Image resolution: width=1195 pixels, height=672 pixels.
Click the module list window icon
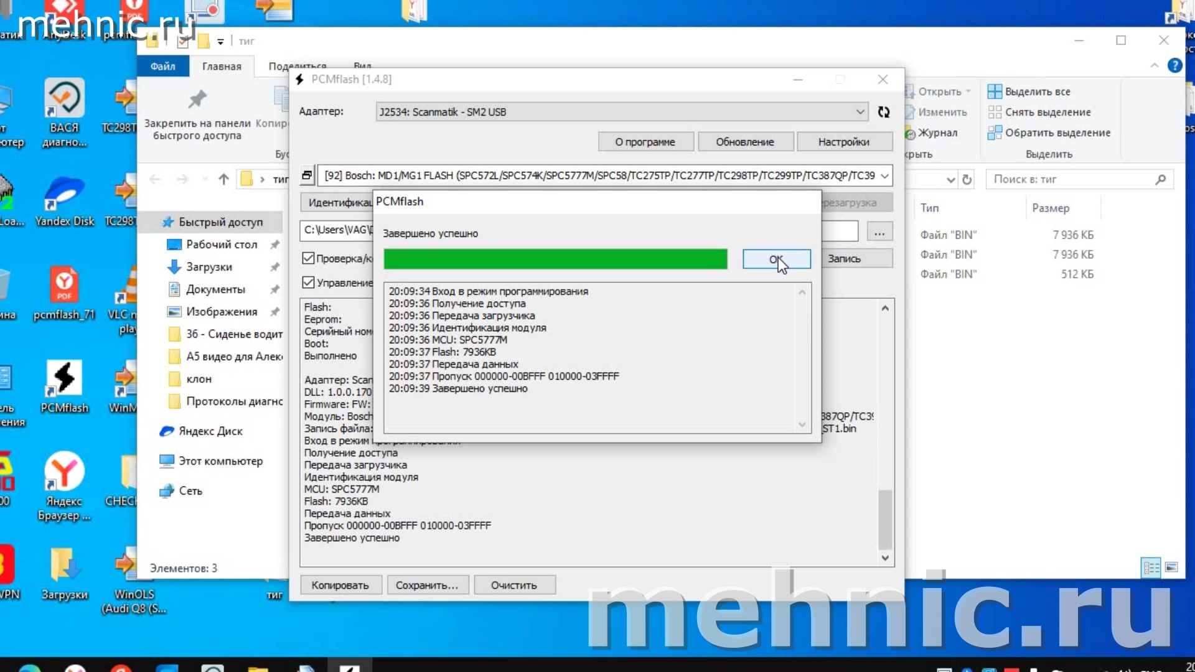[x=307, y=175]
